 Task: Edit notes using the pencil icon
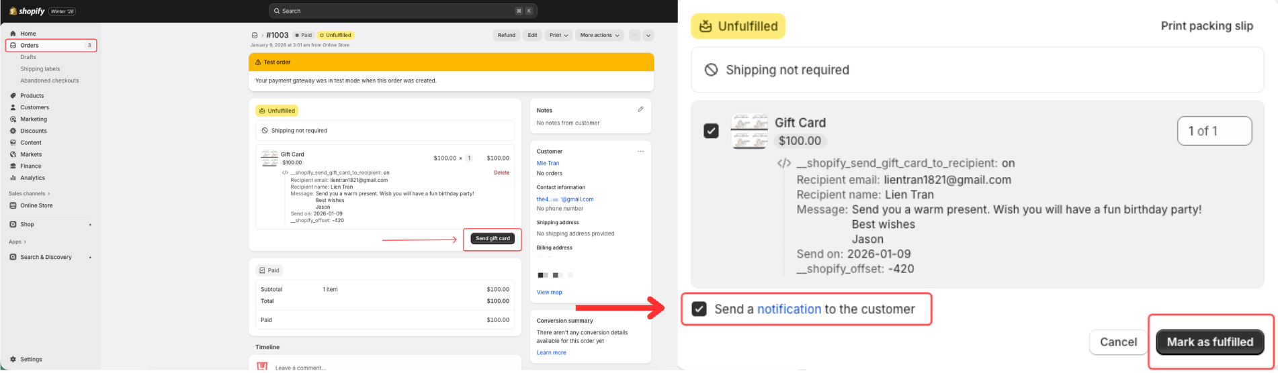pos(640,109)
